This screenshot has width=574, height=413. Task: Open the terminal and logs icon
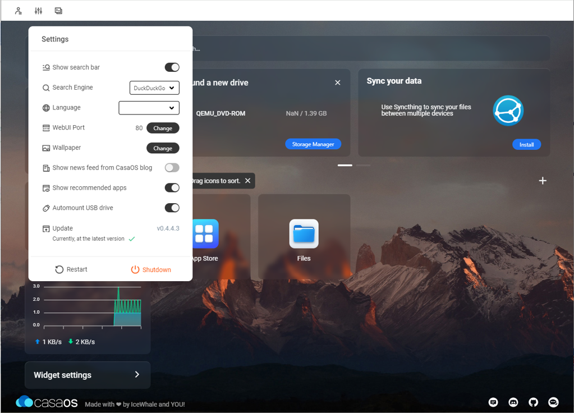click(x=58, y=10)
